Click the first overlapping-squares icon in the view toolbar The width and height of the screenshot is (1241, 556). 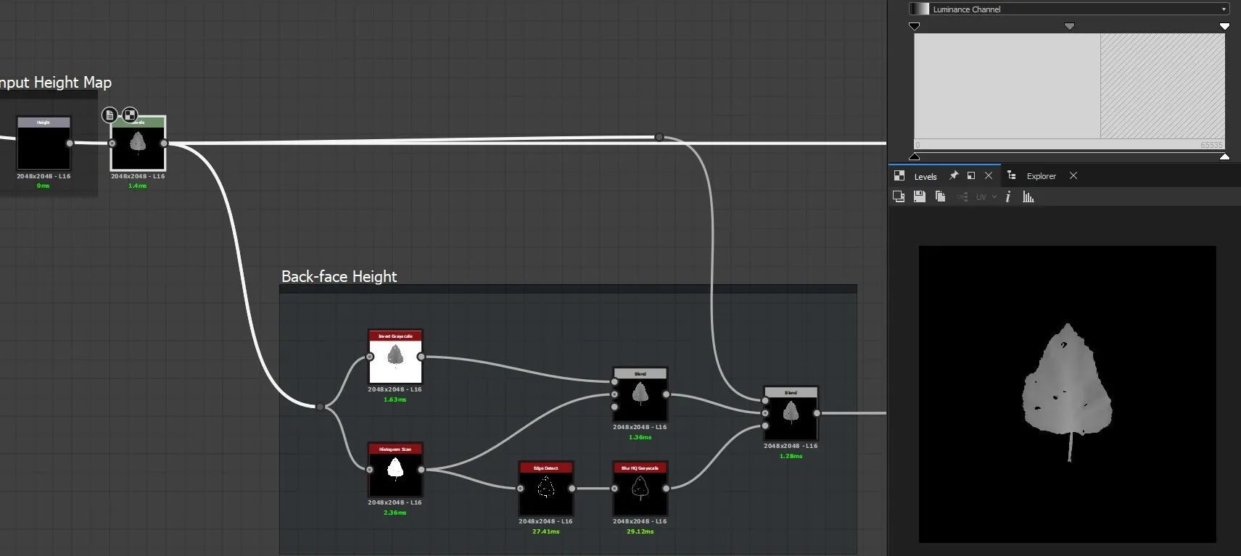point(899,196)
